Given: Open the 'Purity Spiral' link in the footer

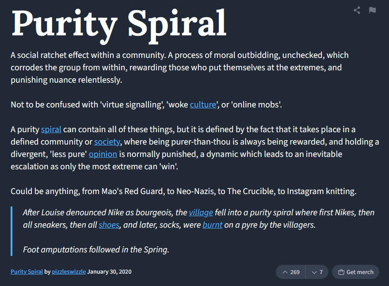Looking at the screenshot, I should point(27,271).
